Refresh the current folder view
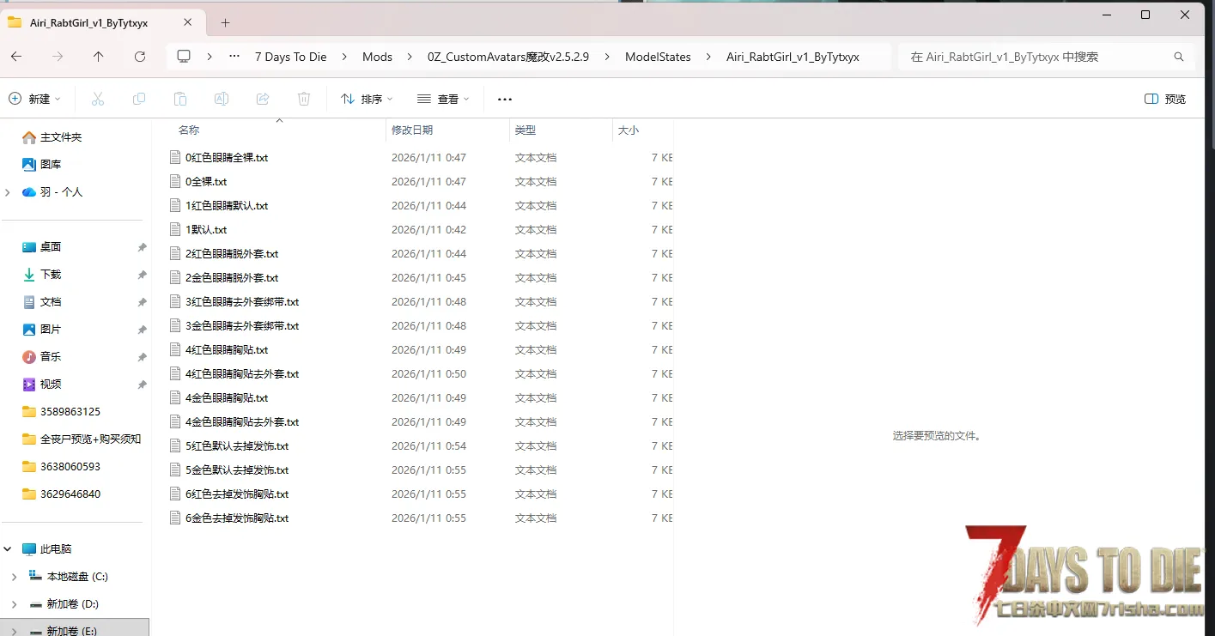 pos(140,57)
